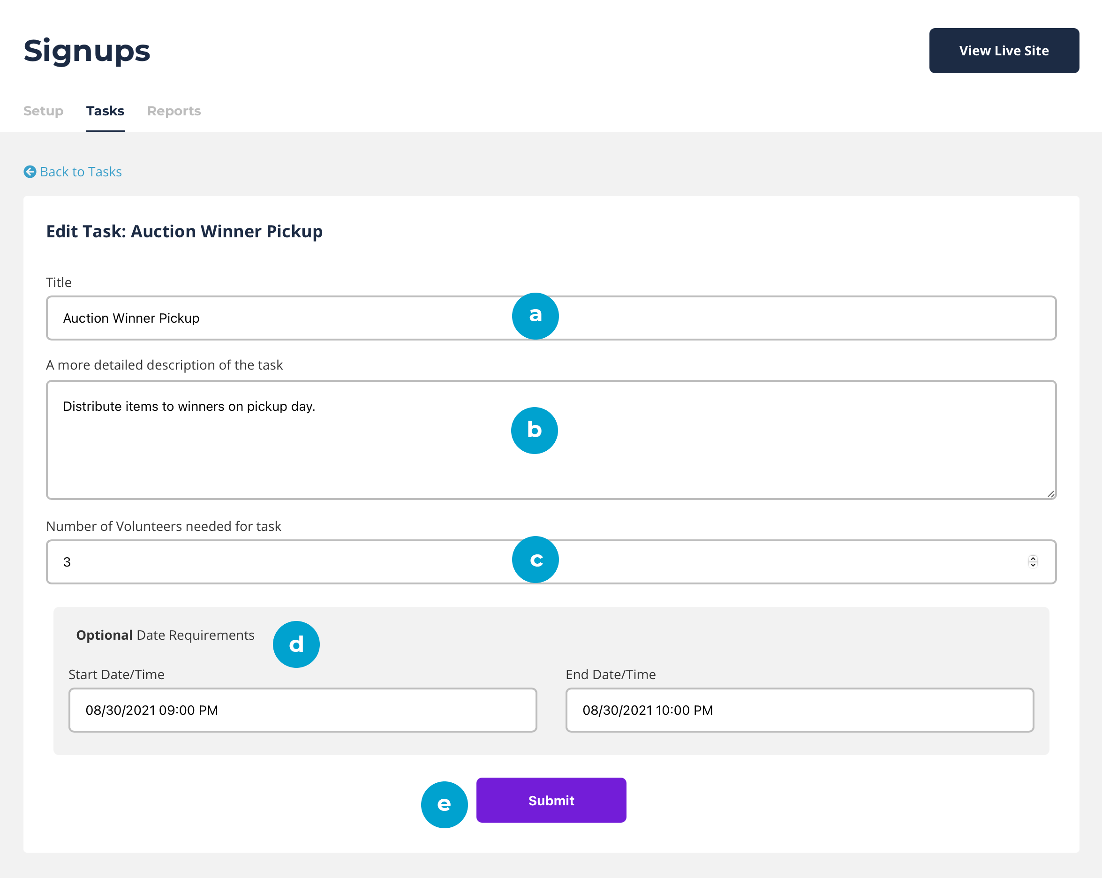Click the blue 'c' annotation marker
The image size is (1102, 878).
[535, 560]
